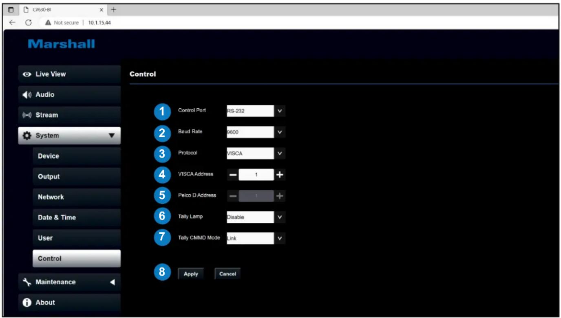Viewport: 561px width, 318px height.
Task: Open the Audio settings page
Action: click(x=69, y=94)
